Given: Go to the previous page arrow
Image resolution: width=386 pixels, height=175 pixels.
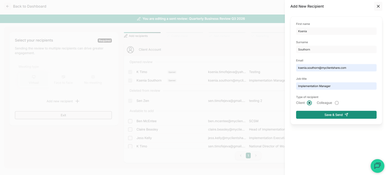Looking at the screenshot, I should click(241, 155).
